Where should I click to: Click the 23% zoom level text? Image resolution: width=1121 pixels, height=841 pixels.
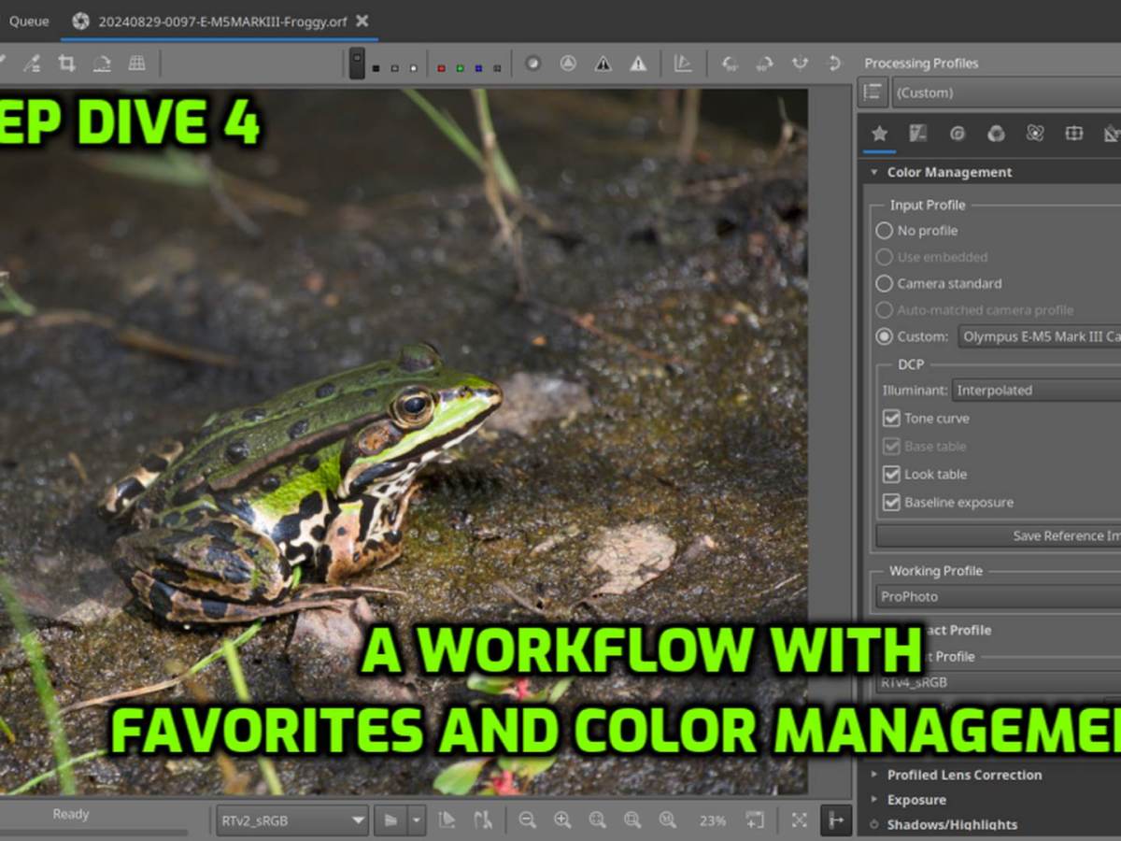713,820
